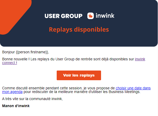Viewport: 158px width, 116px height.
Task: Click the "Bonne nouvelle !" opening words
Action: coord(15,59)
